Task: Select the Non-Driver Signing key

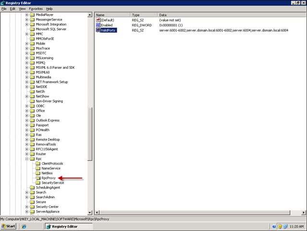Action: click(49, 101)
